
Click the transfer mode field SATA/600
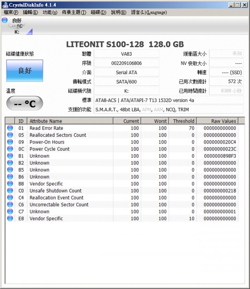[126, 82]
